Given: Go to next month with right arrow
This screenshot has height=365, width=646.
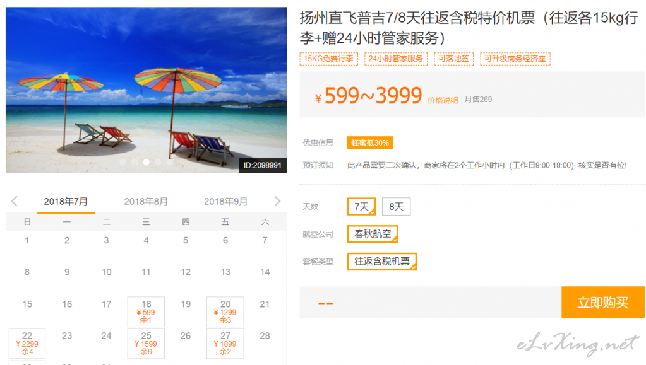Looking at the screenshot, I should click(277, 201).
